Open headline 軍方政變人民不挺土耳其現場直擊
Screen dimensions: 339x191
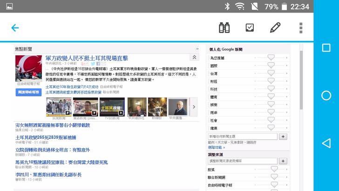point(87,58)
